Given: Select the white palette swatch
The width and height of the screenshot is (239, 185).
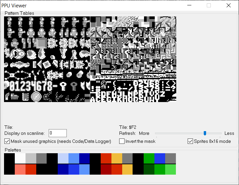Looking at the screenshot, I should click(x=20, y=159).
